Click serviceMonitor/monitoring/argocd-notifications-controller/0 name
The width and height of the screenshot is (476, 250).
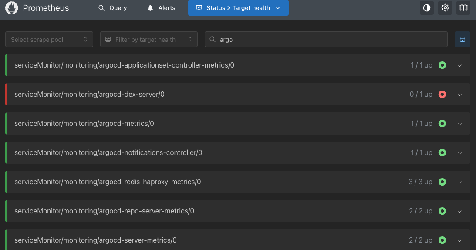coord(108,152)
